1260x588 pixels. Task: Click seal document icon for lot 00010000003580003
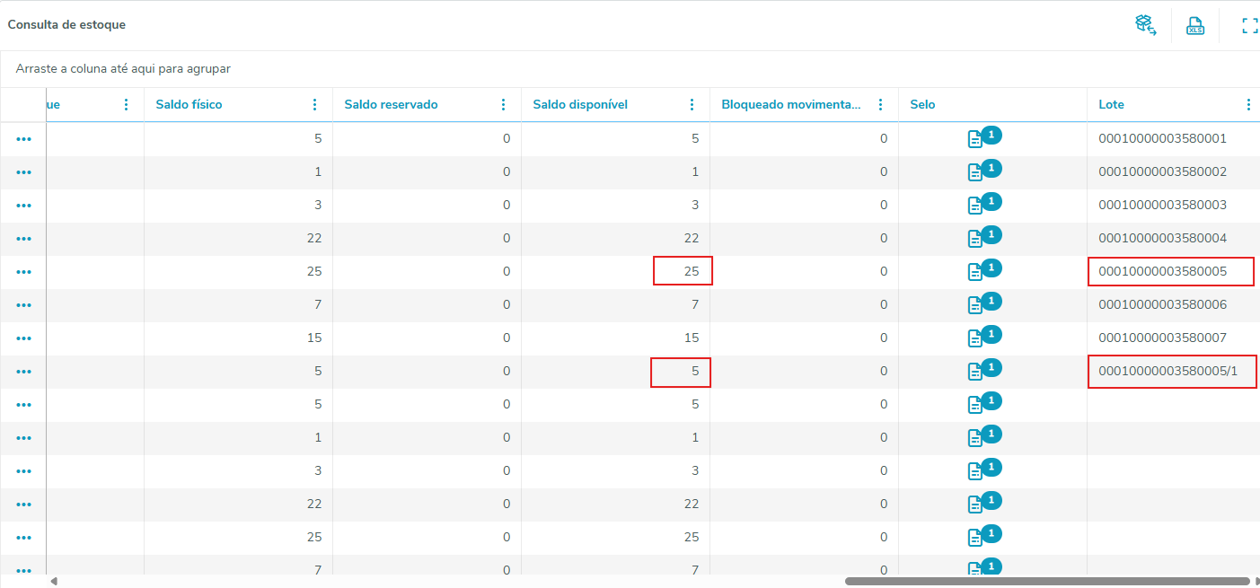tap(975, 206)
